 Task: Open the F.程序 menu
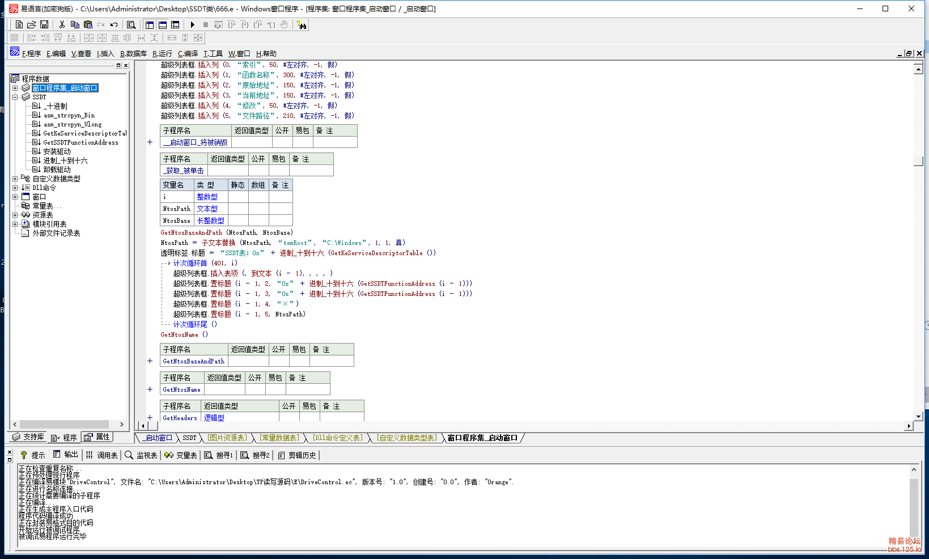[32, 54]
